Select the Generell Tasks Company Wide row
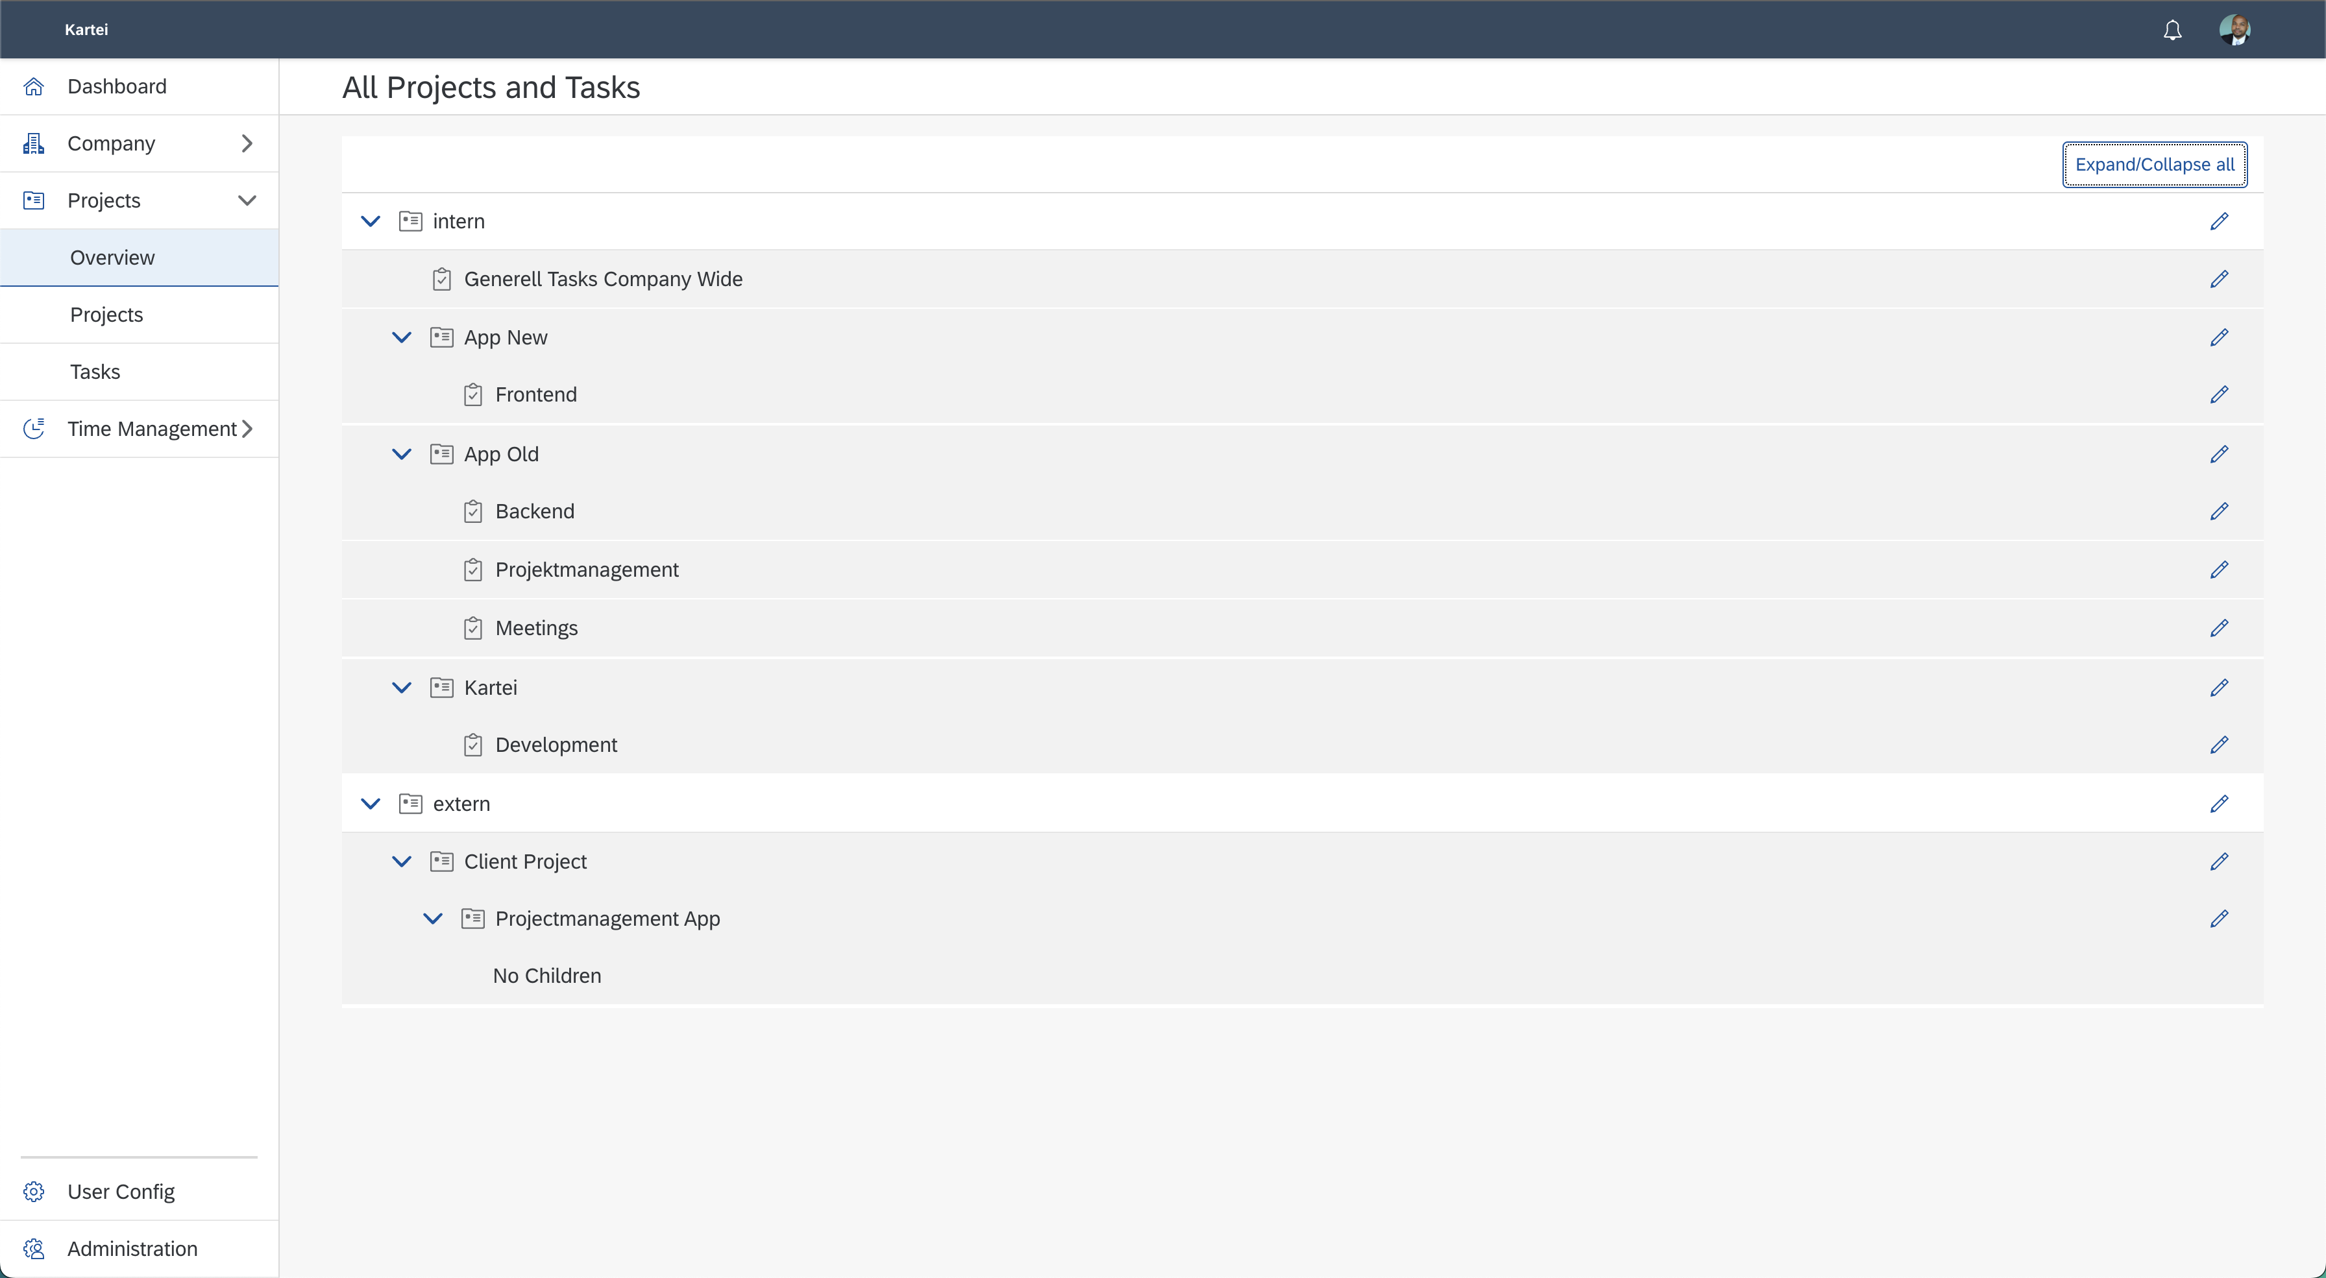The width and height of the screenshot is (2326, 1278). (1302, 279)
